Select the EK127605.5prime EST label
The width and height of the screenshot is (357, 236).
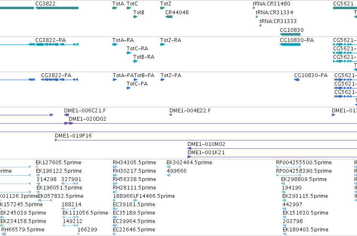[x=58, y=163]
